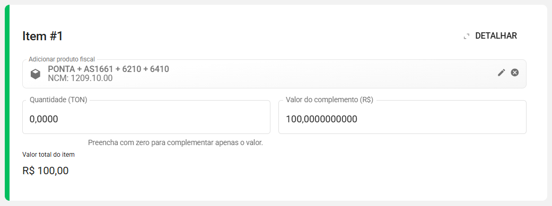Click the product box cube icon
Viewport: 552px width, 206px height.
[35, 74]
